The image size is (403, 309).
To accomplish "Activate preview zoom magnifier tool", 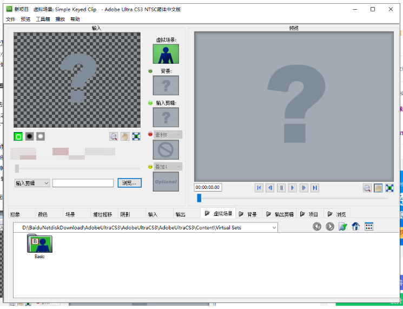I will click(x=367, y=188).
